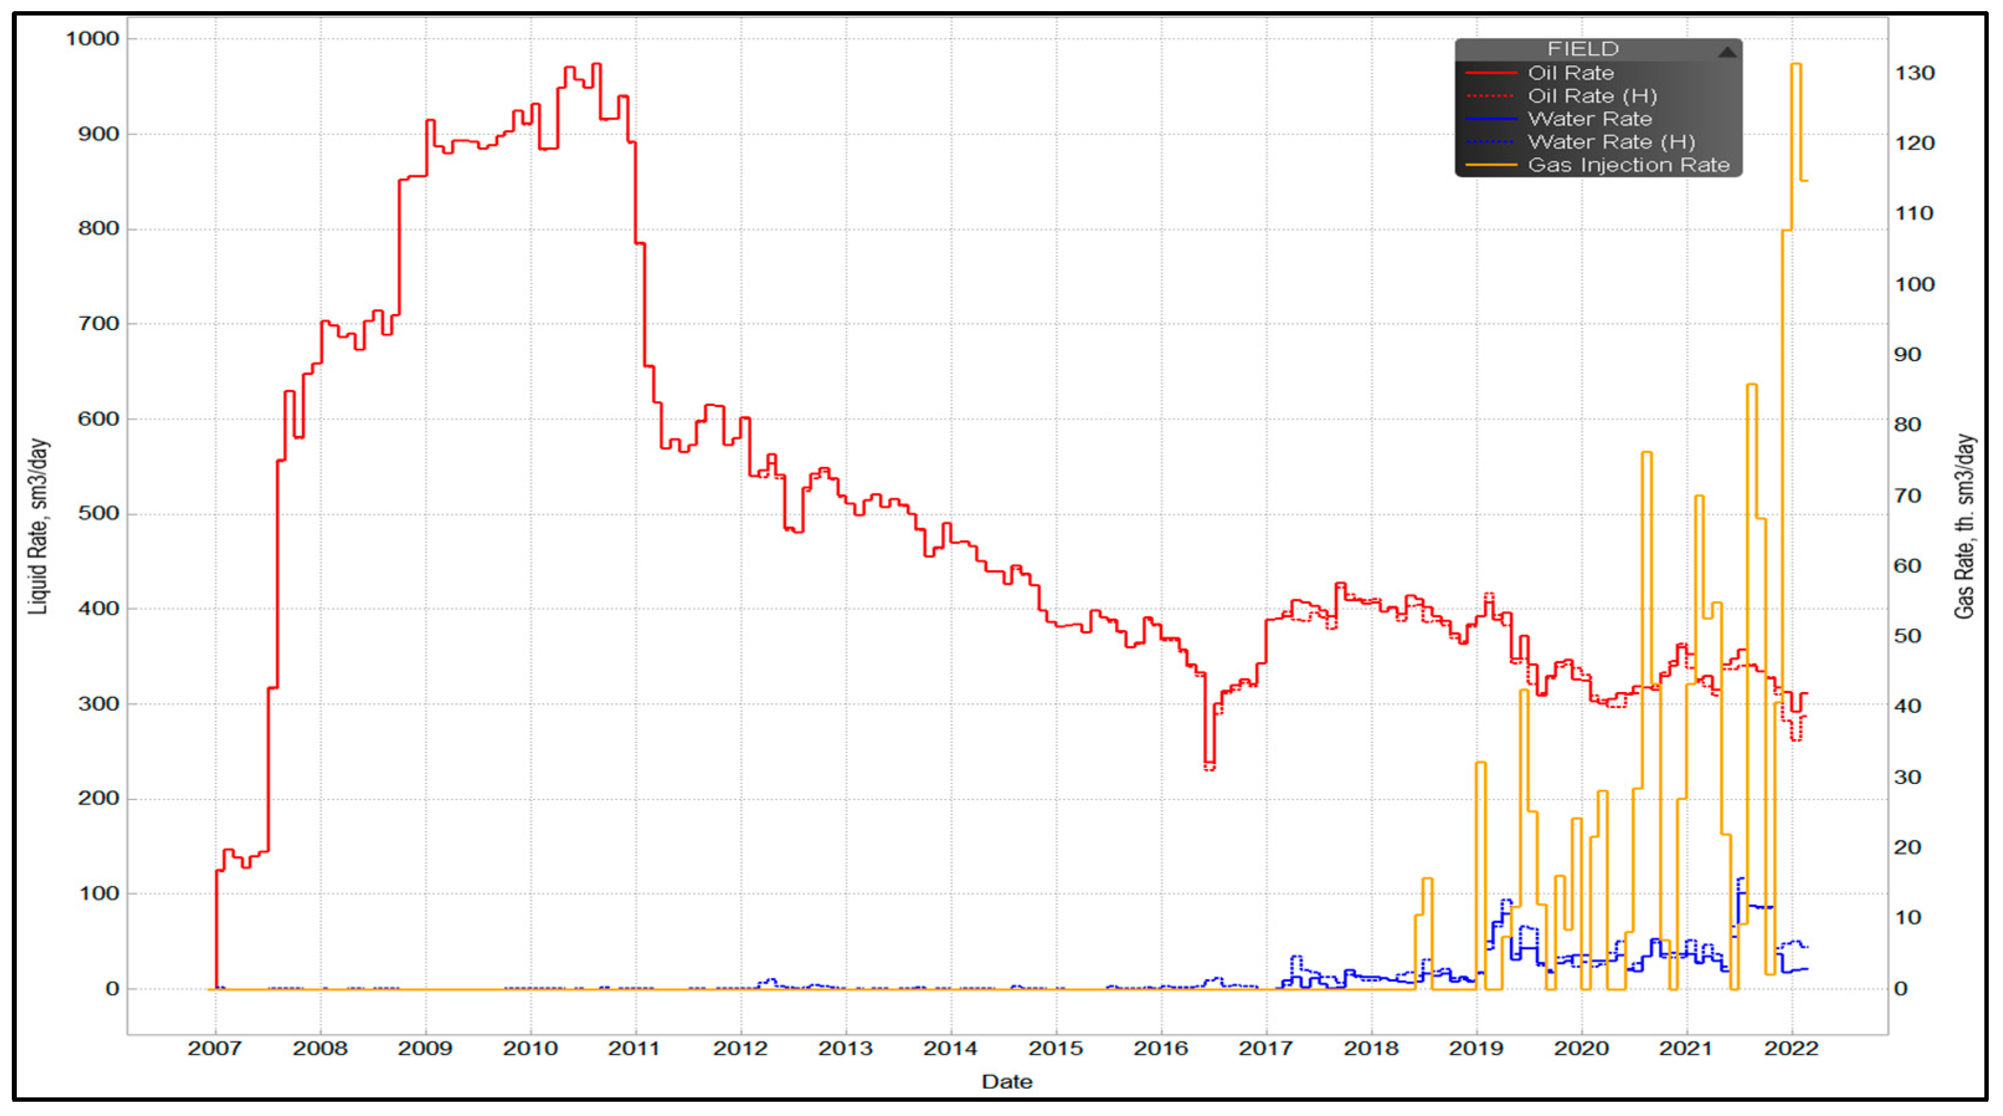The image size is (2003, 1116).
Task: Click the Liquid Rate y-axis title
Action: pos(38,526)
